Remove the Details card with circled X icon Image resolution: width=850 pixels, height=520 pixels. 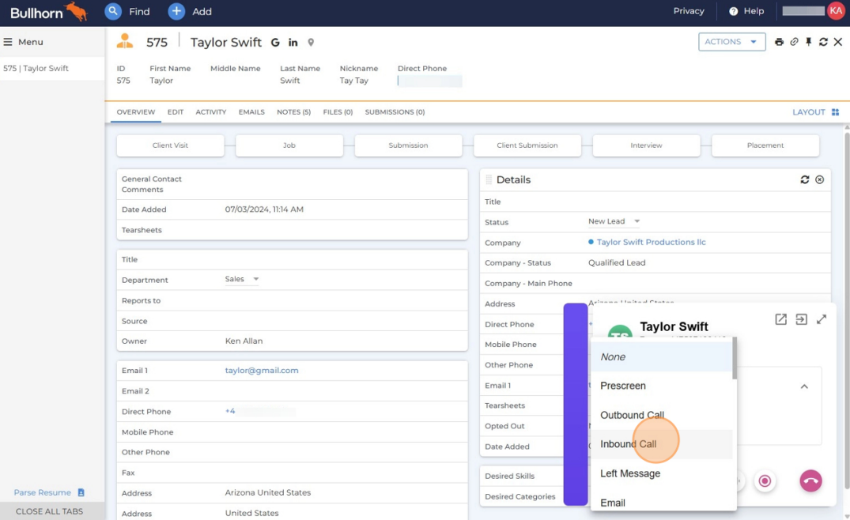click(x=820, y=179)
